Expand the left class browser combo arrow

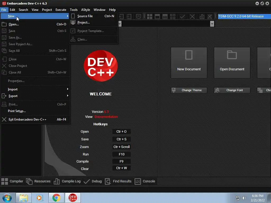pyautogui.click(x=120, y=24)
